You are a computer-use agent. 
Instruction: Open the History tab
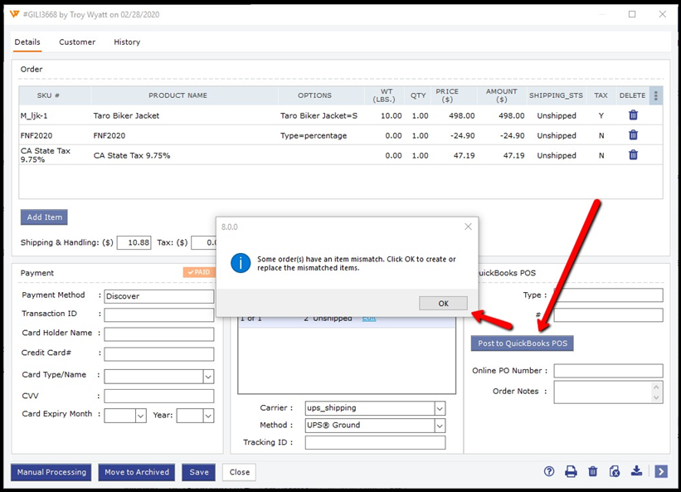coord(127,42)
